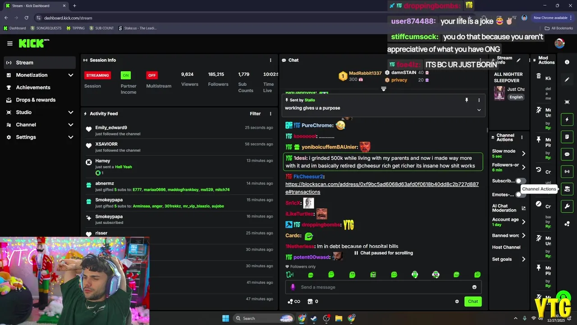The height and width of the screenshot is (325, 577).
Task: Toggle the Emotes-only chat switch
Action: coord(521,195)
